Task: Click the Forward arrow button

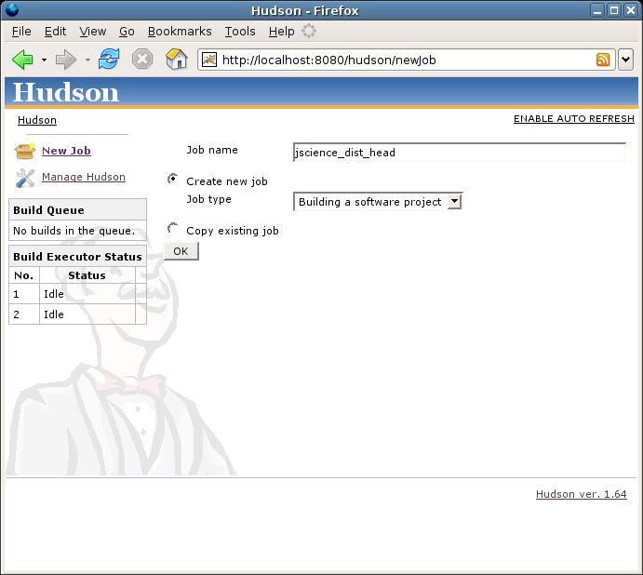Action: [66, 60]
